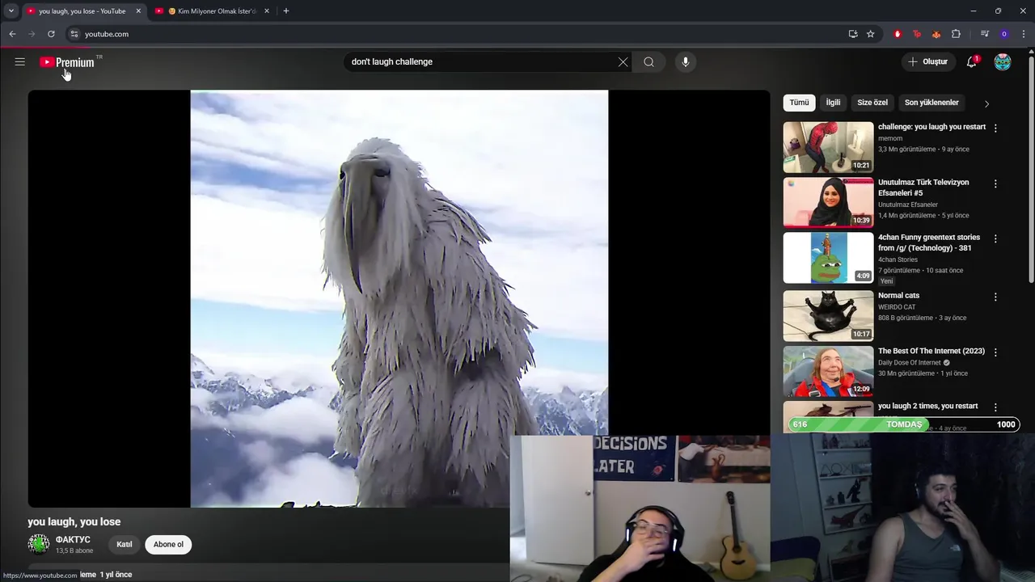Screen dimensions: 1035x582
Task: Go back in browser history
Action: click(12, 34)
